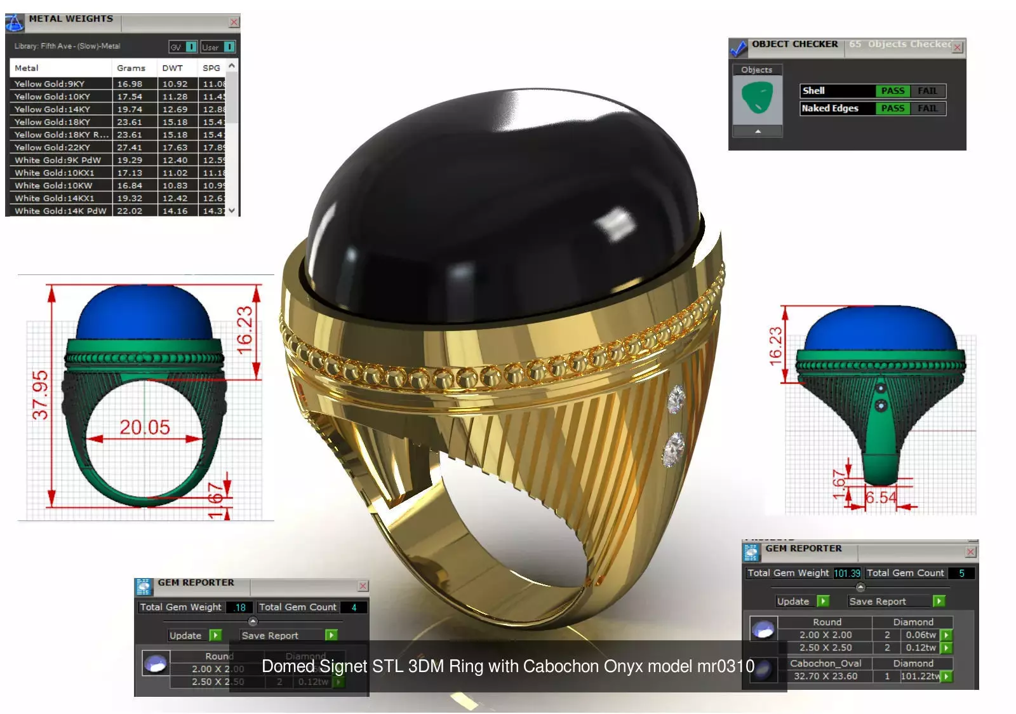The image size is (1016, 714).
Task: Toggle the User library switch
Action: tap(229, 47)
